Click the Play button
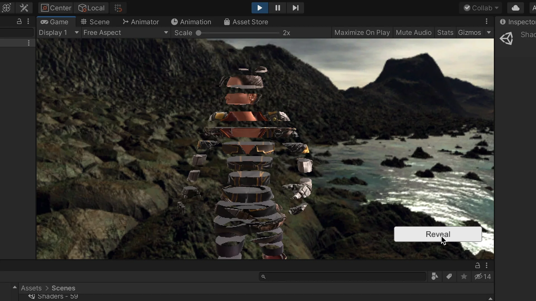This screenshot has height=301, width=536. point(260,8)
